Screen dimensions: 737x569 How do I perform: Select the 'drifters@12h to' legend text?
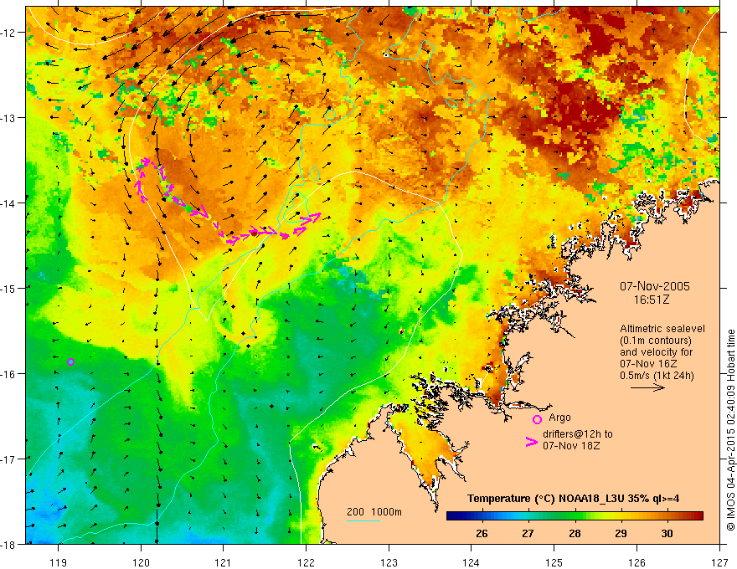click(578, 433)
